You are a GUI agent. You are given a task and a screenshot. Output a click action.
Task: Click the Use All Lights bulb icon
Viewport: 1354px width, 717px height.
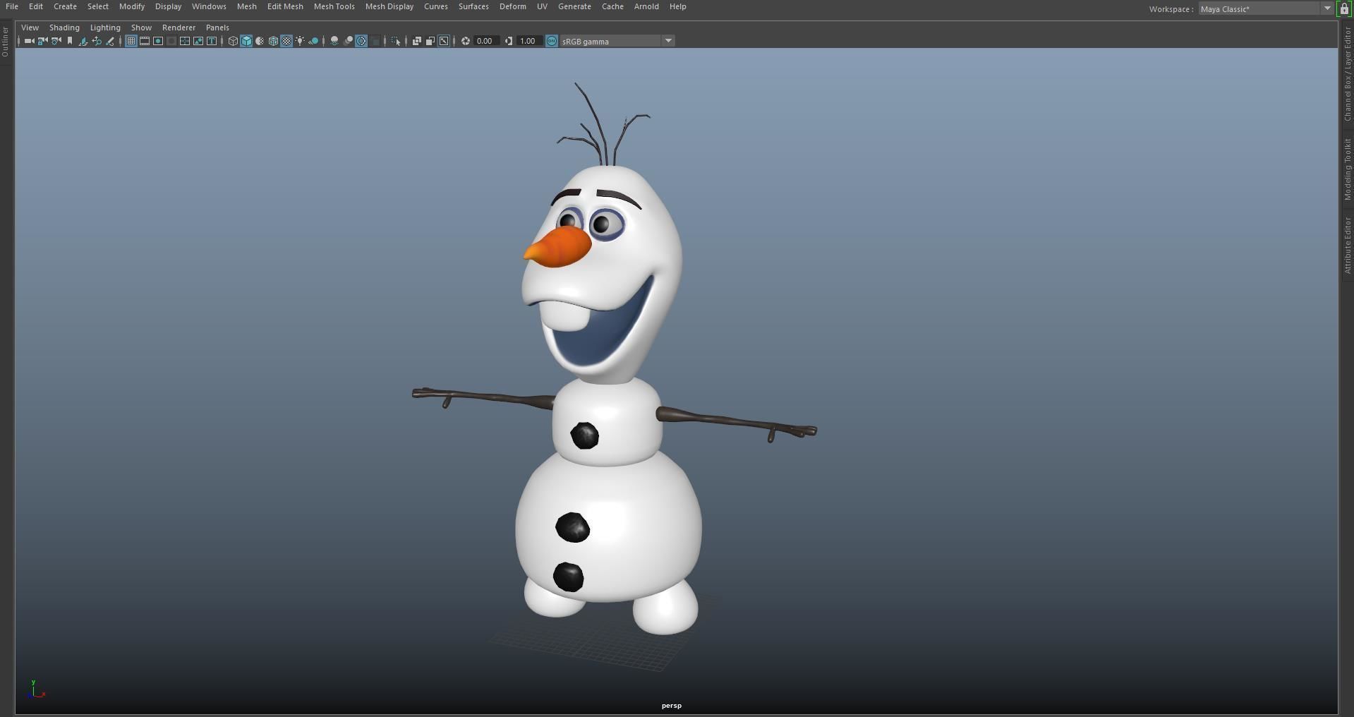300,41
